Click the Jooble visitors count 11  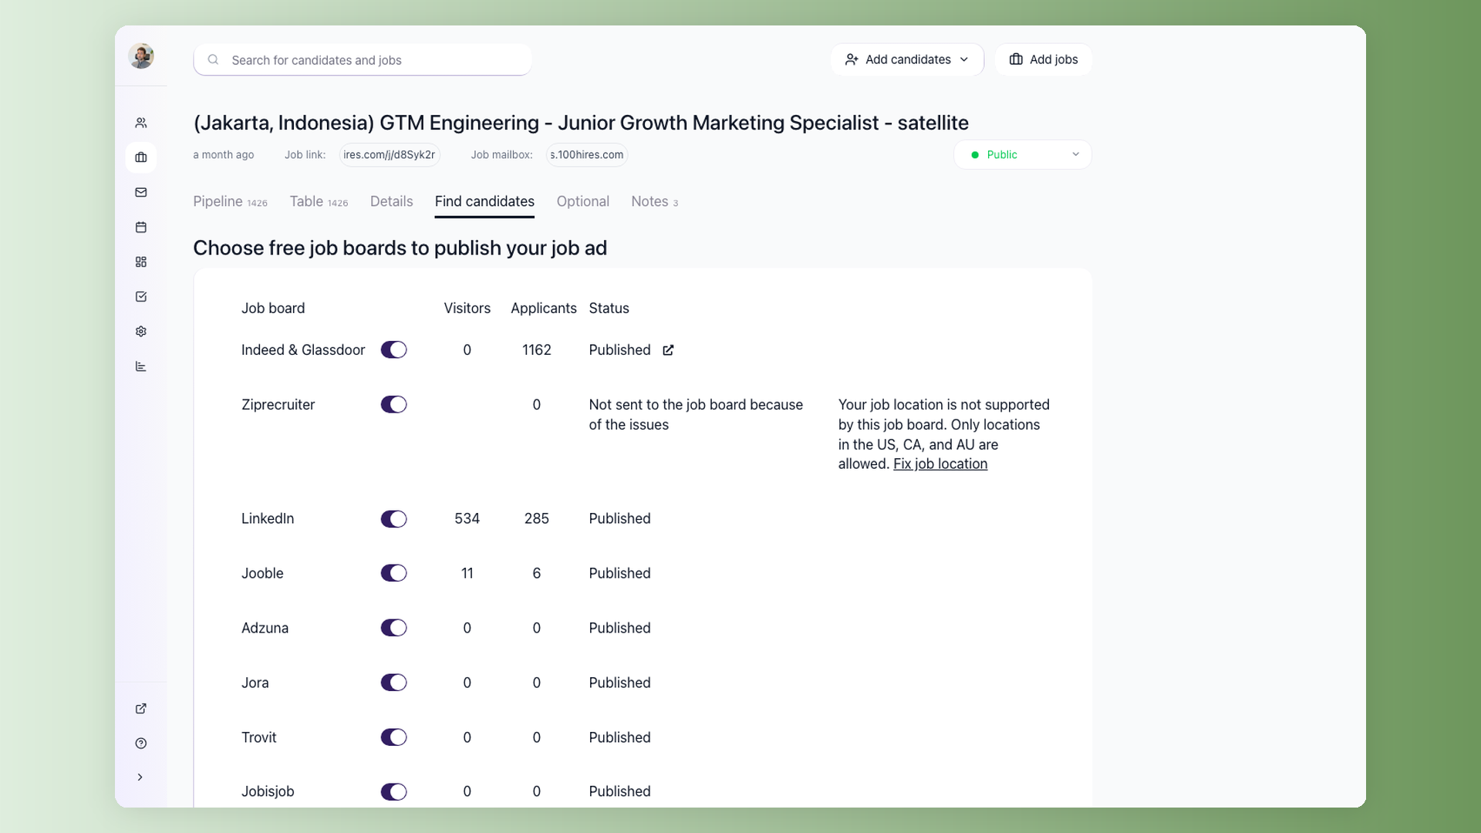tap(467, 573)
